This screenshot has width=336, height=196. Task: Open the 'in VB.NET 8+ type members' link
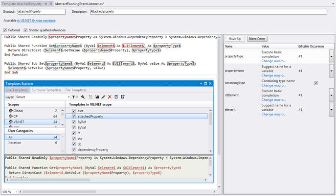36,21
